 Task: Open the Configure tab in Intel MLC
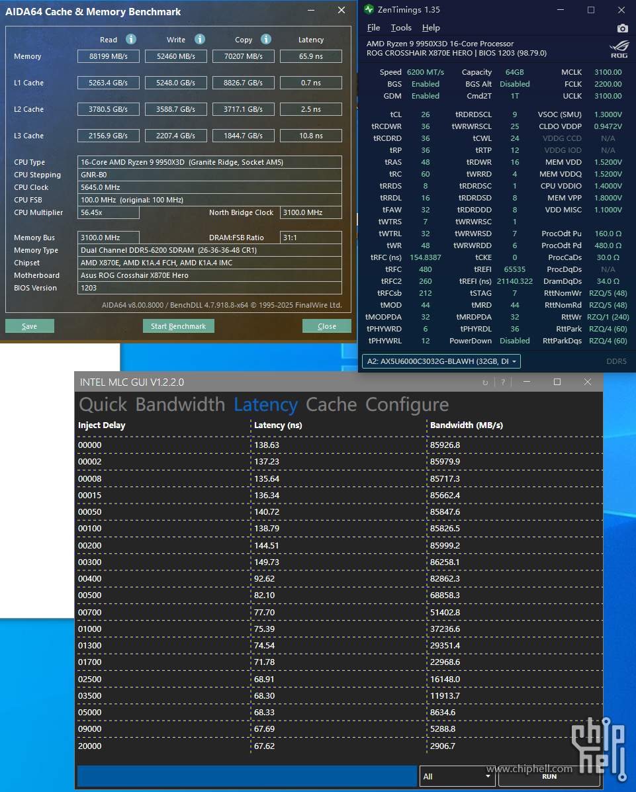[x=407, y=404]
